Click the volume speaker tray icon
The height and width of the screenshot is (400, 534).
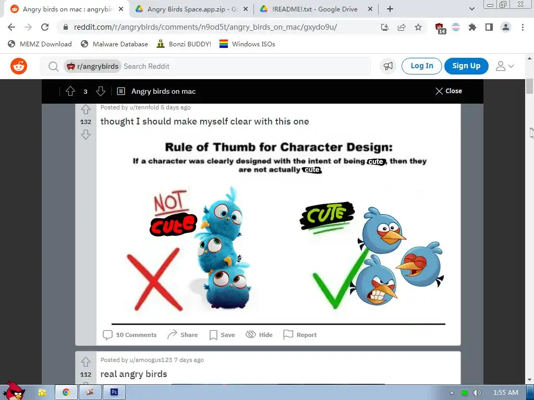477,393
